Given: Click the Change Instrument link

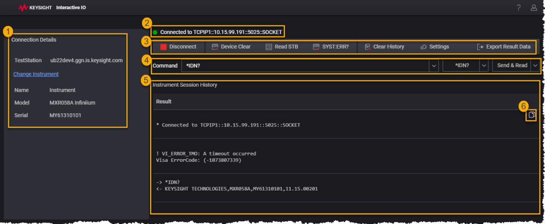Looking at the screenshot, I should tap(36, 74).
